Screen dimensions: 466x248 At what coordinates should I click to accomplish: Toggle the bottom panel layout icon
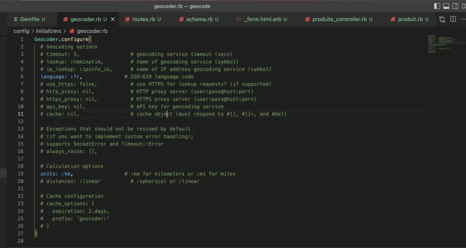446,6
